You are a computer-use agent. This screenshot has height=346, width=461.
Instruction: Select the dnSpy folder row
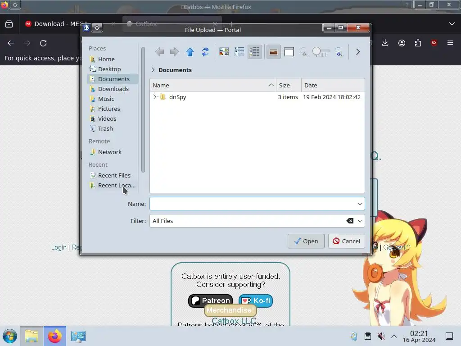click(x=257, y=97)
